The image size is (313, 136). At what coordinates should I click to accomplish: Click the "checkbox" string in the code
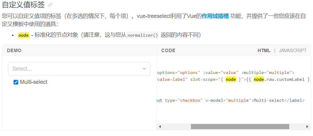[191, 101]
